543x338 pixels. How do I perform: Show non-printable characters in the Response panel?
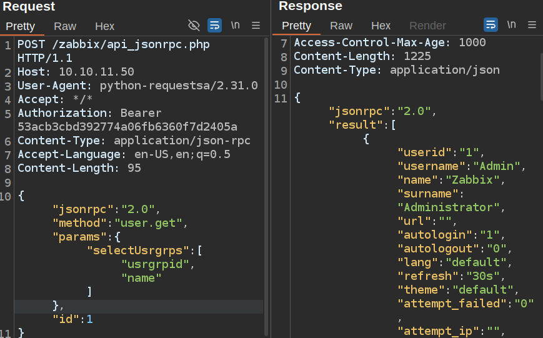pyautogui.click(x=512, y=26)
